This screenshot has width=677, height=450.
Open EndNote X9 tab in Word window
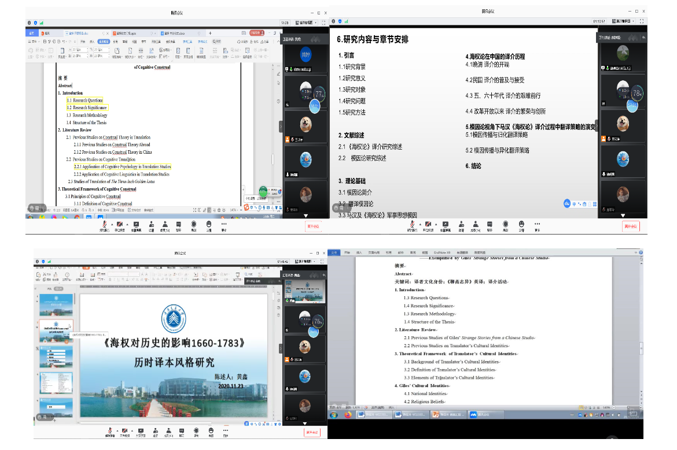coord(442,252)
